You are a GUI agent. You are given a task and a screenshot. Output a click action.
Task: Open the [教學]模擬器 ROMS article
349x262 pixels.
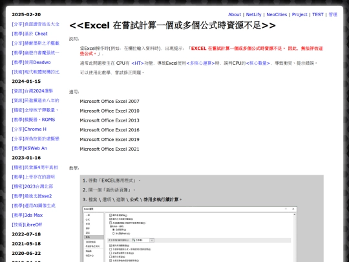click(34, 120)
